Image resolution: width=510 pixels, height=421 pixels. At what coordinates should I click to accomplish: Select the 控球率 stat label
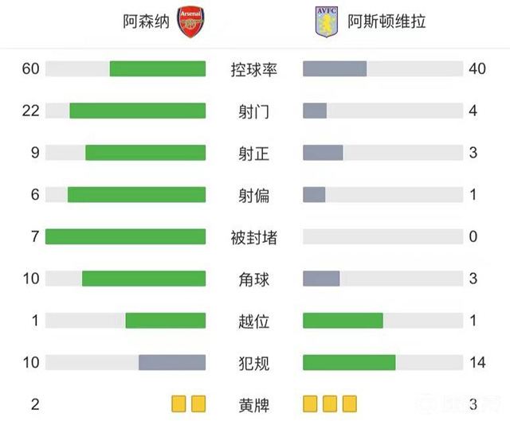point(254,69)
